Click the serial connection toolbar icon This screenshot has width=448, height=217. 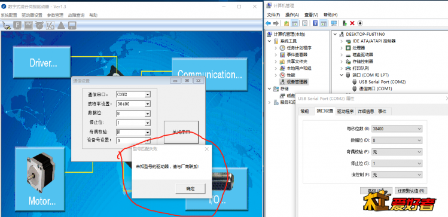7,26
